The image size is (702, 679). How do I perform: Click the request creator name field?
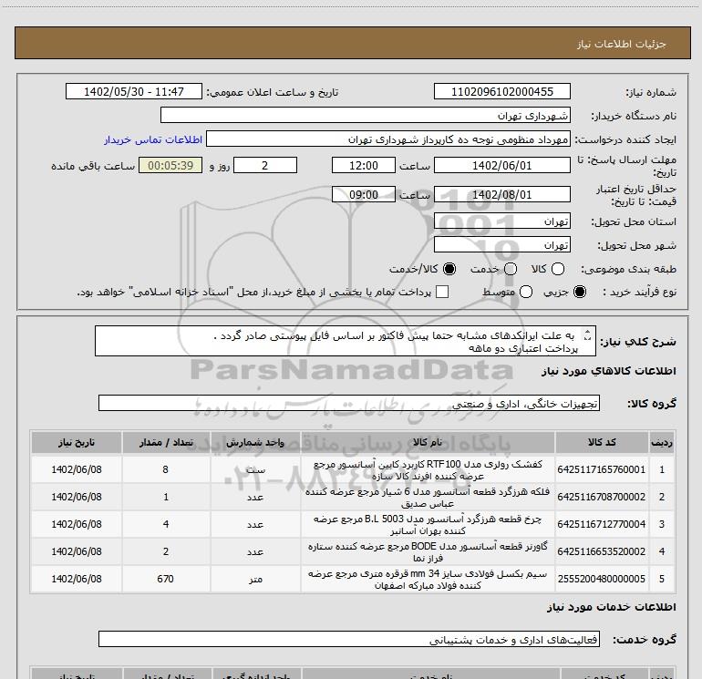388,139
